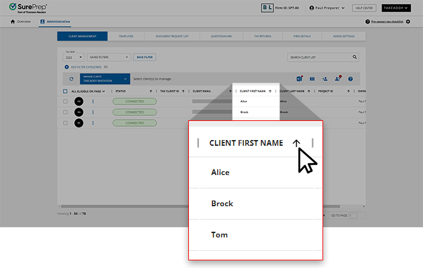Viewport: 423px width, 268px height.
Task: Sort by Tax Client ID arrow
Action: [x=183, y=91]
